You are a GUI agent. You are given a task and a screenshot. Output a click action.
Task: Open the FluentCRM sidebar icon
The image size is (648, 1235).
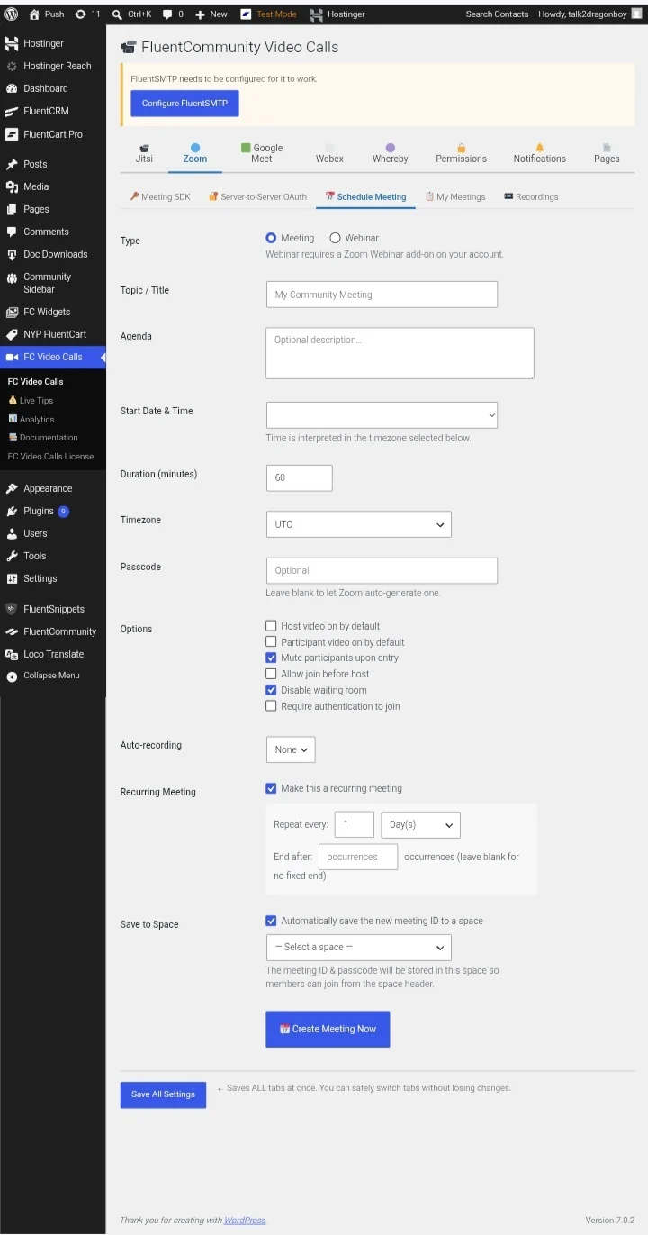point(12,111)
